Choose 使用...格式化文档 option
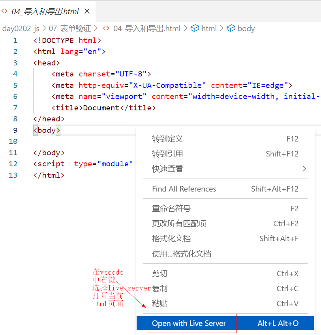 182,253
